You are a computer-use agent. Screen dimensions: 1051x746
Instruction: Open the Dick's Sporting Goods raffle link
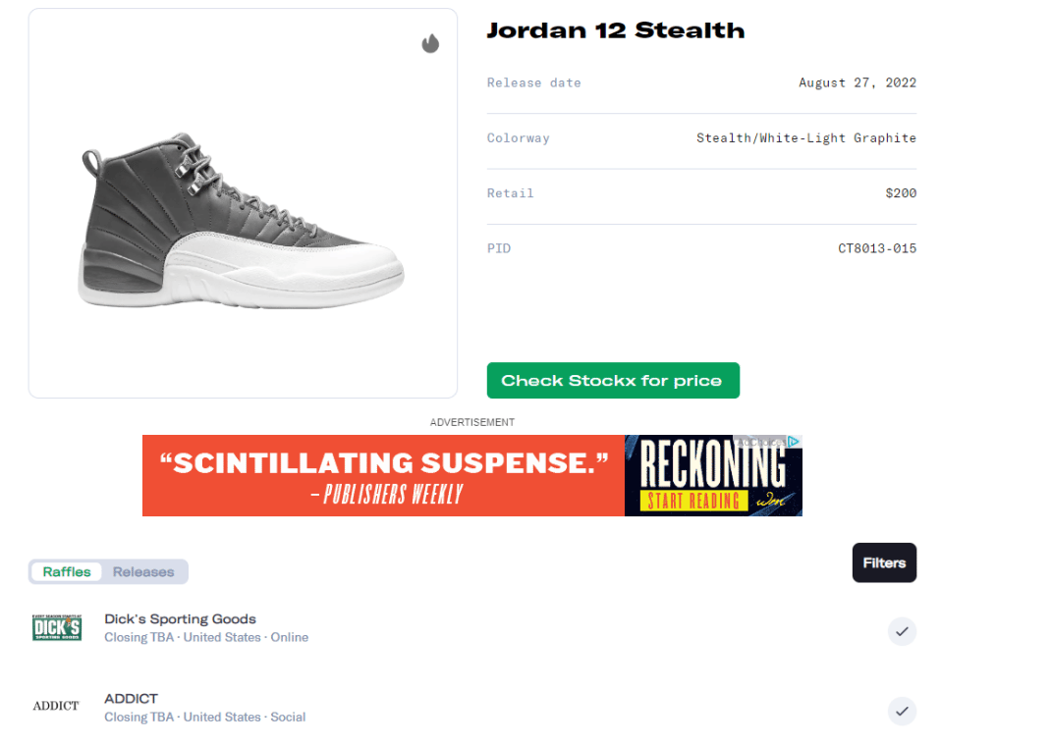[180, 619]
